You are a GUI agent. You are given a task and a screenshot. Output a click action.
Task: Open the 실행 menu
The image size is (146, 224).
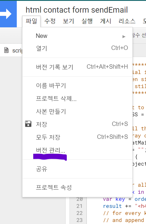87,21
